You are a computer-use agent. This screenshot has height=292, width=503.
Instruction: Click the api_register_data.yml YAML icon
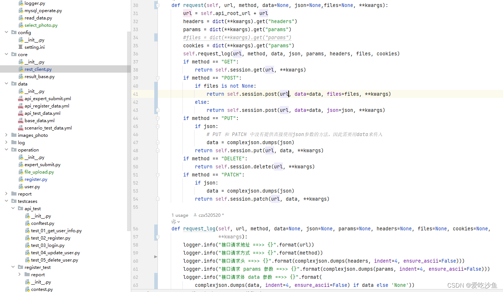[x=21, y=106]
